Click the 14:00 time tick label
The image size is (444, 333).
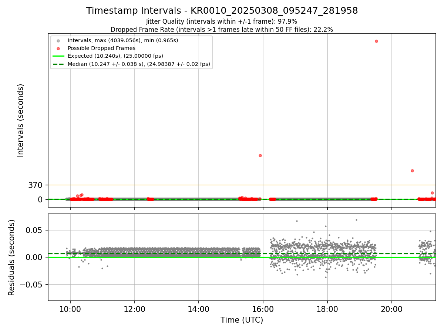pyautogui.click(x=199, y=309)
